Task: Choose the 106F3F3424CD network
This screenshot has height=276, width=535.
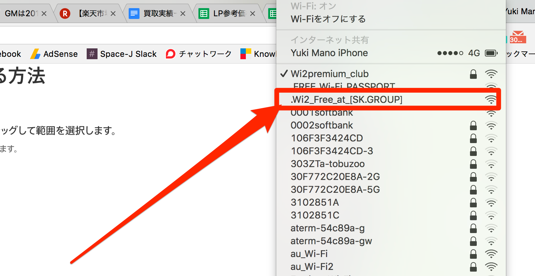Action: (391, 138)
